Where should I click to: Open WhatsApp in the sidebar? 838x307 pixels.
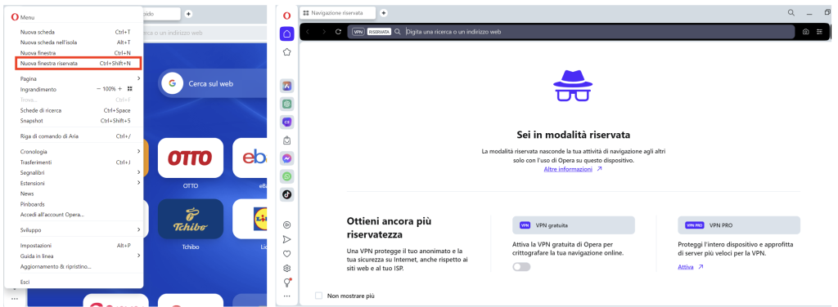(287, 176)
